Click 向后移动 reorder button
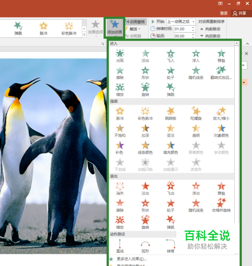 (210, 36)
